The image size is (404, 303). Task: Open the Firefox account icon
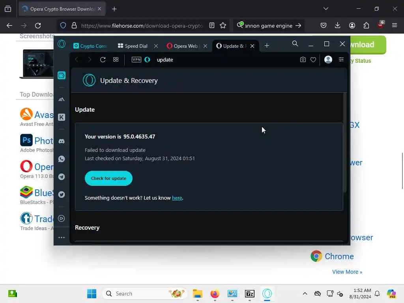(x=352, y=26)
